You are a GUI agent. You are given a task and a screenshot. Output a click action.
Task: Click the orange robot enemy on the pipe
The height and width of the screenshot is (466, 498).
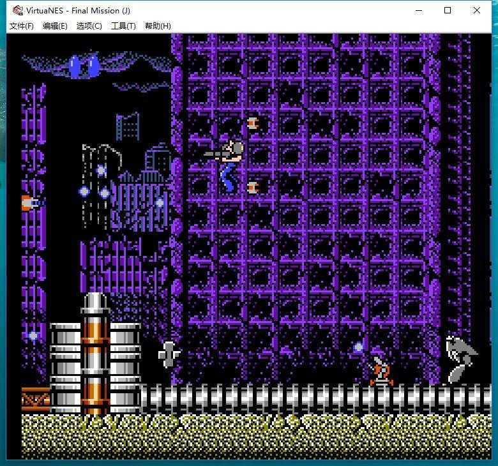(x=381, y=371)
